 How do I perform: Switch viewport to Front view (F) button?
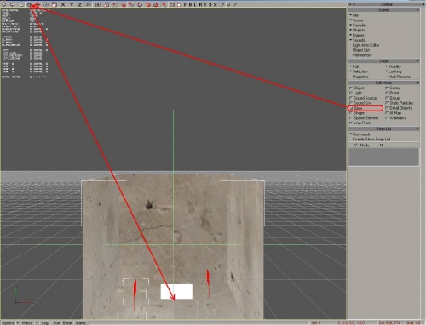click(185, 4)
